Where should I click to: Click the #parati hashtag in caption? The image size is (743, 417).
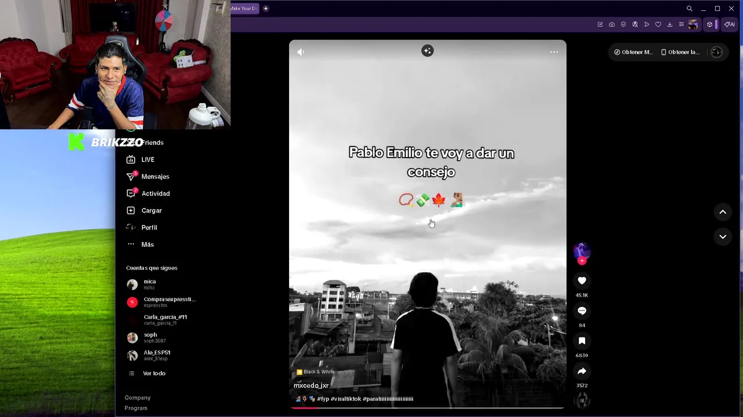(388, 399)
